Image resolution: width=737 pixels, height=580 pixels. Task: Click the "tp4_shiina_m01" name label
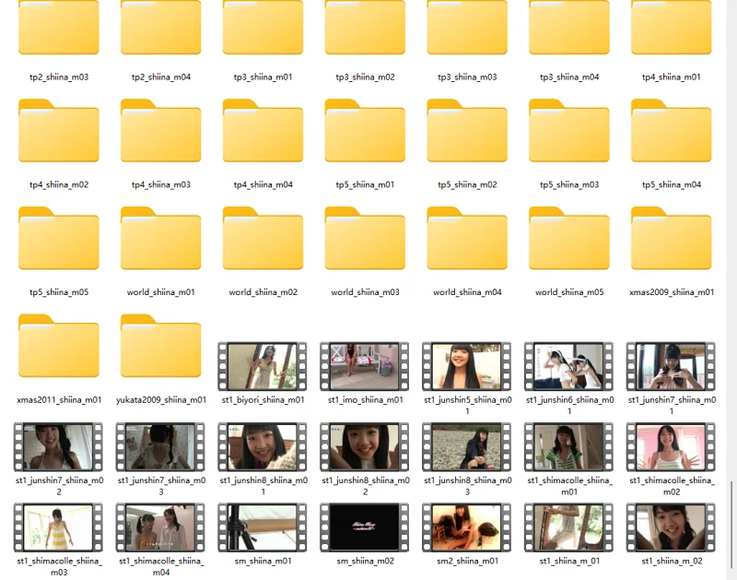[672, 77]
